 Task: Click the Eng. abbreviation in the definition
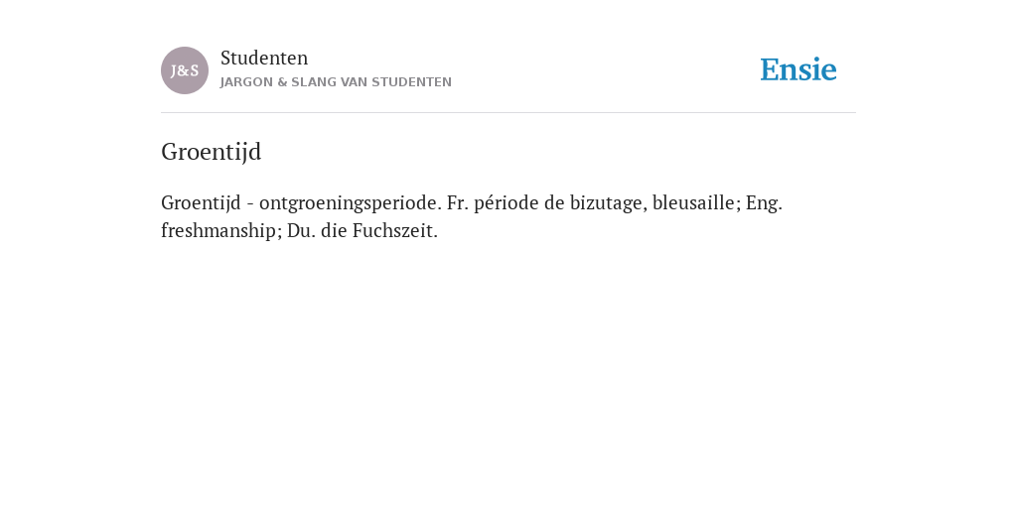tap(764, 203)
